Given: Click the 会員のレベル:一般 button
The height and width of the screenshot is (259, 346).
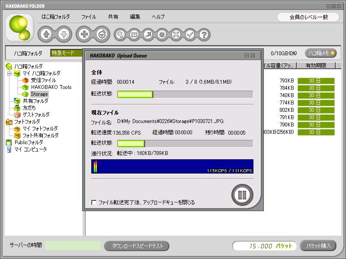Looking at the screenshot, I should 308,17.
